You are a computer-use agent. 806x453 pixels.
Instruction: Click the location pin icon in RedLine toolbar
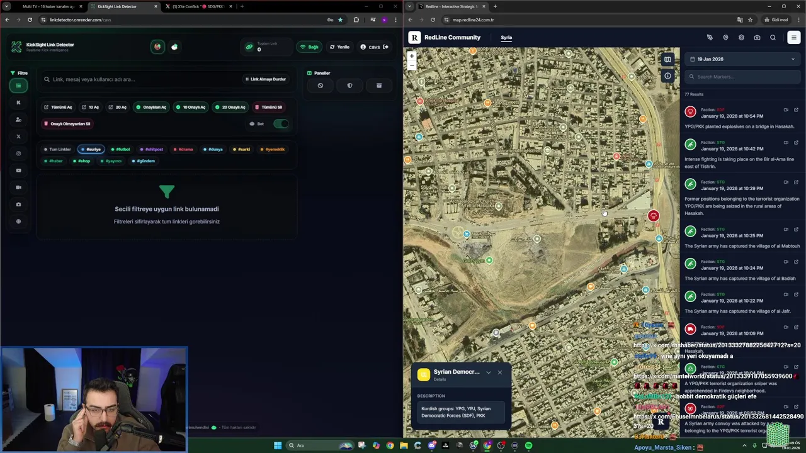(x=725, y=38)
